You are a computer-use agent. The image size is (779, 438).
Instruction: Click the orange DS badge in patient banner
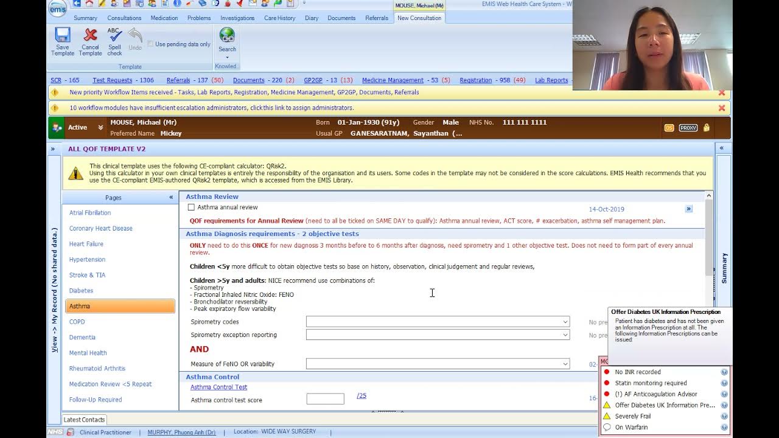coord(669,128)
